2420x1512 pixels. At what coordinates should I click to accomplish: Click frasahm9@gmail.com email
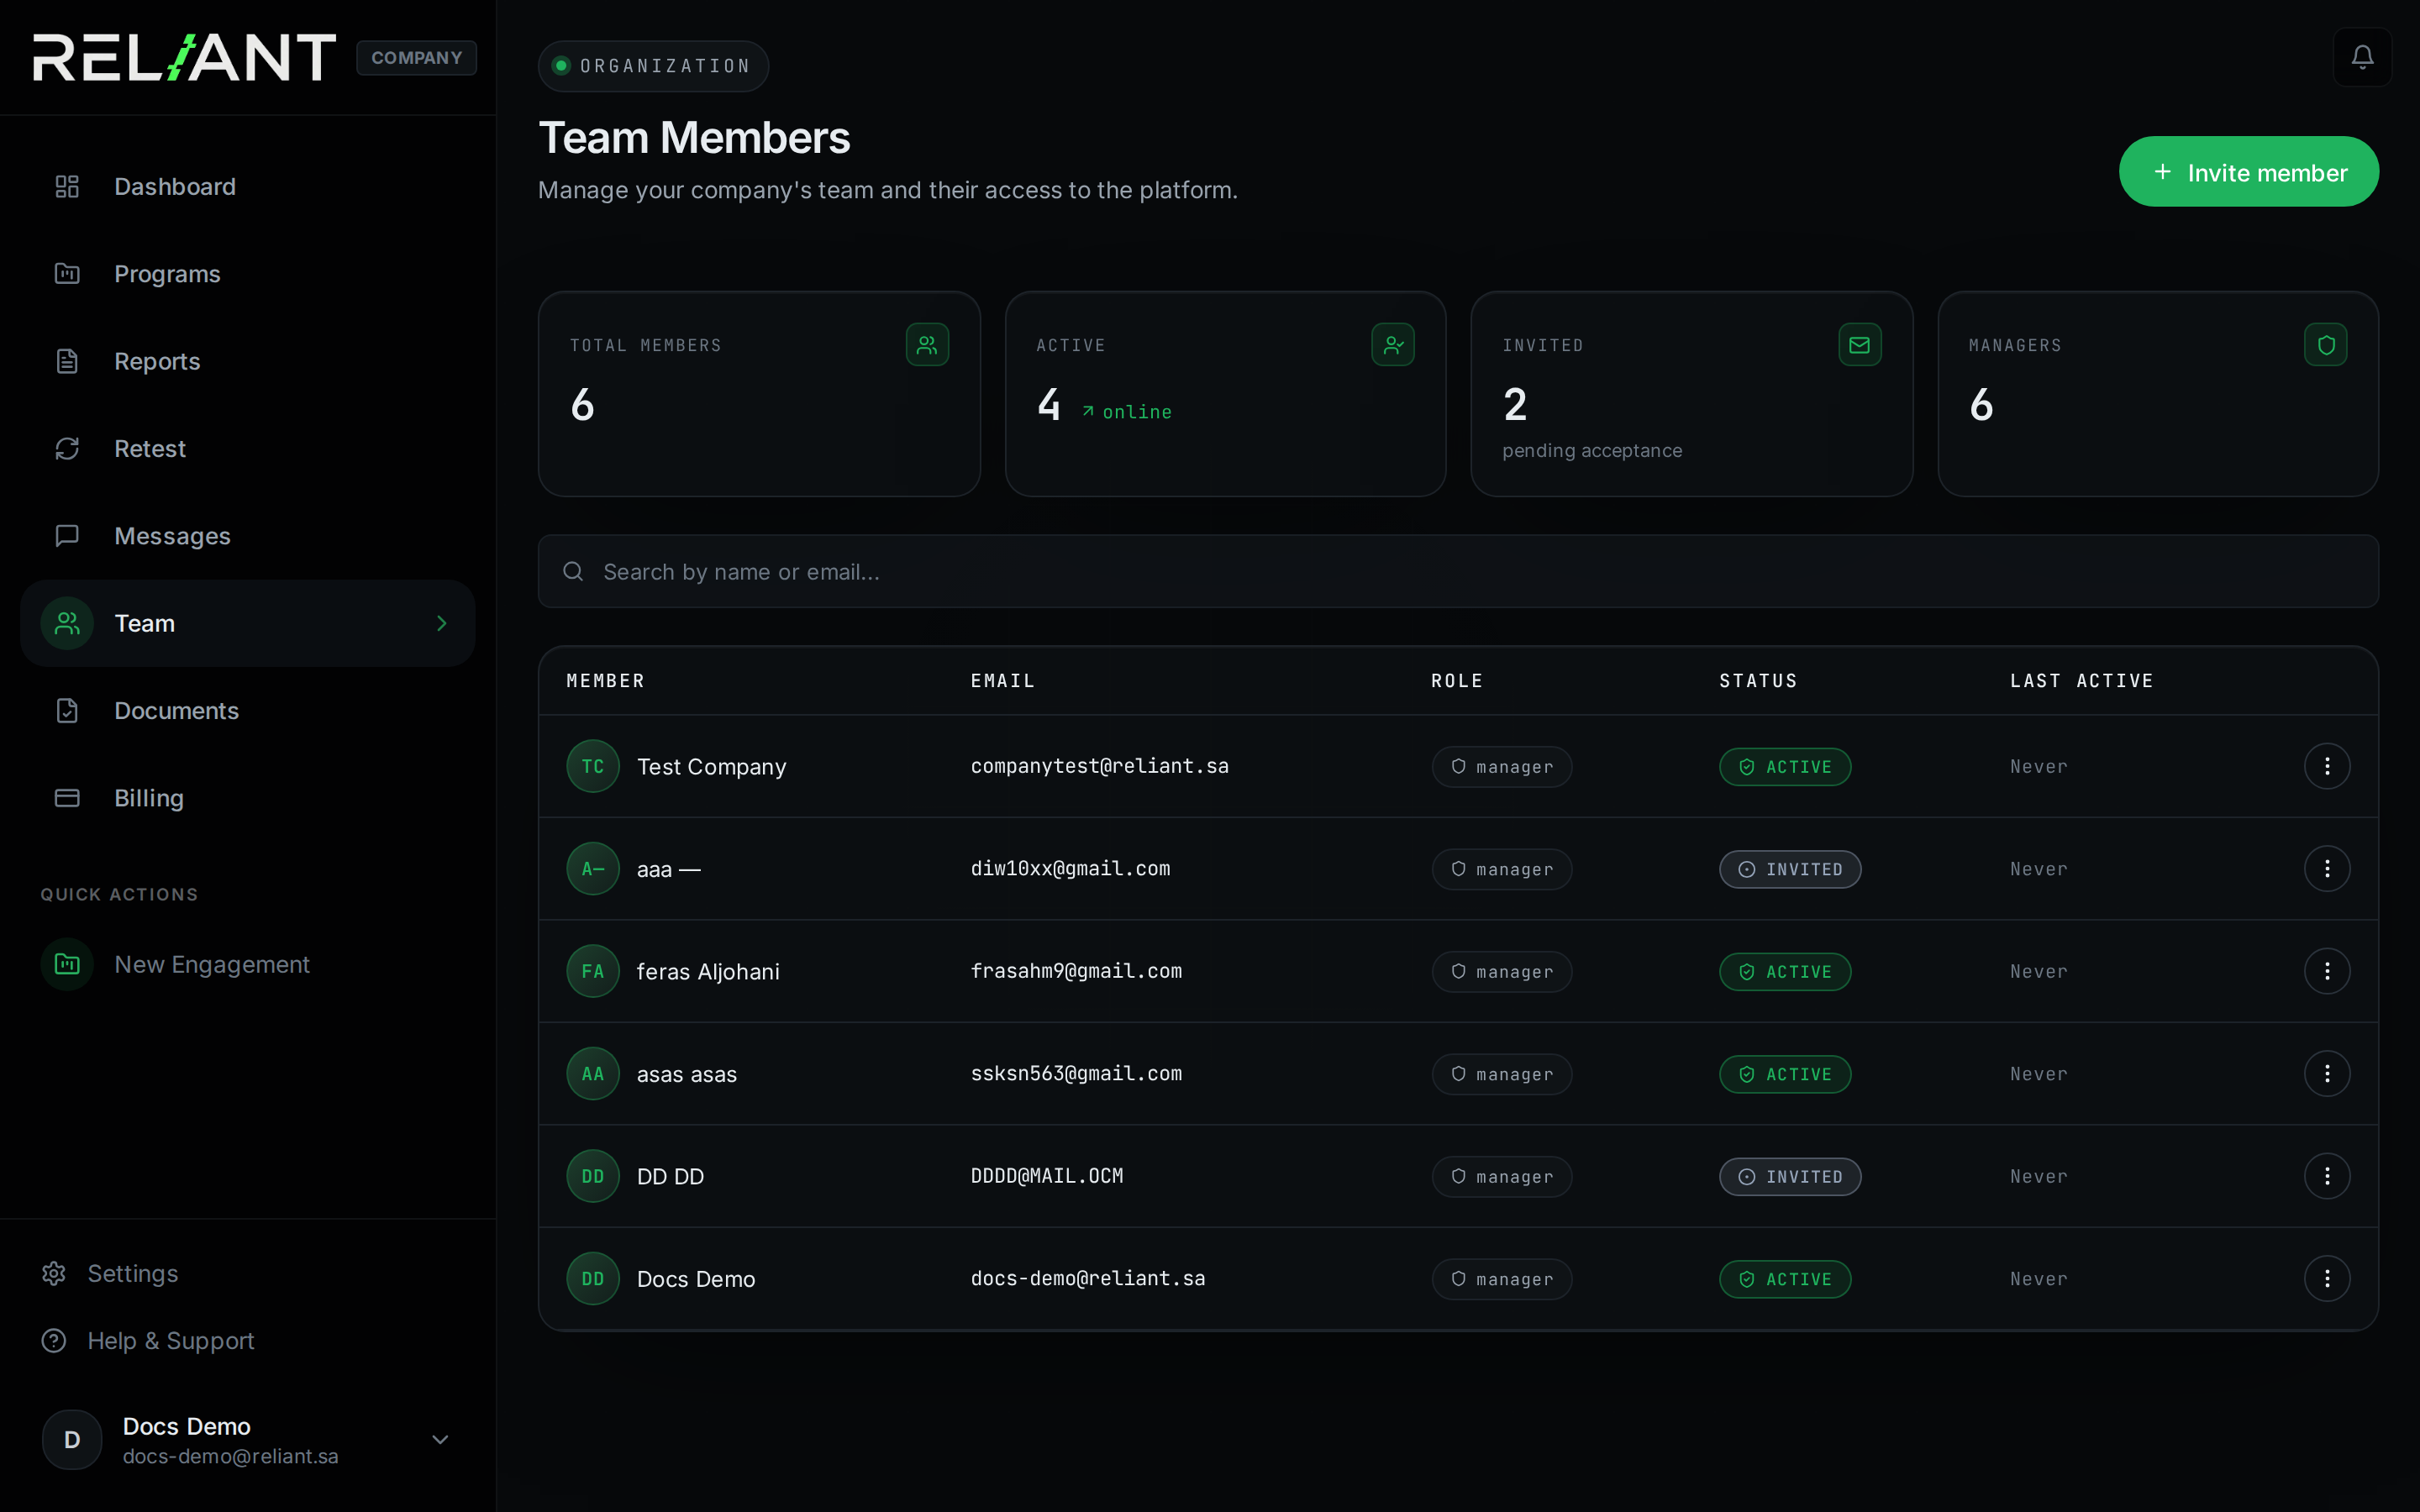point(1077,971)
